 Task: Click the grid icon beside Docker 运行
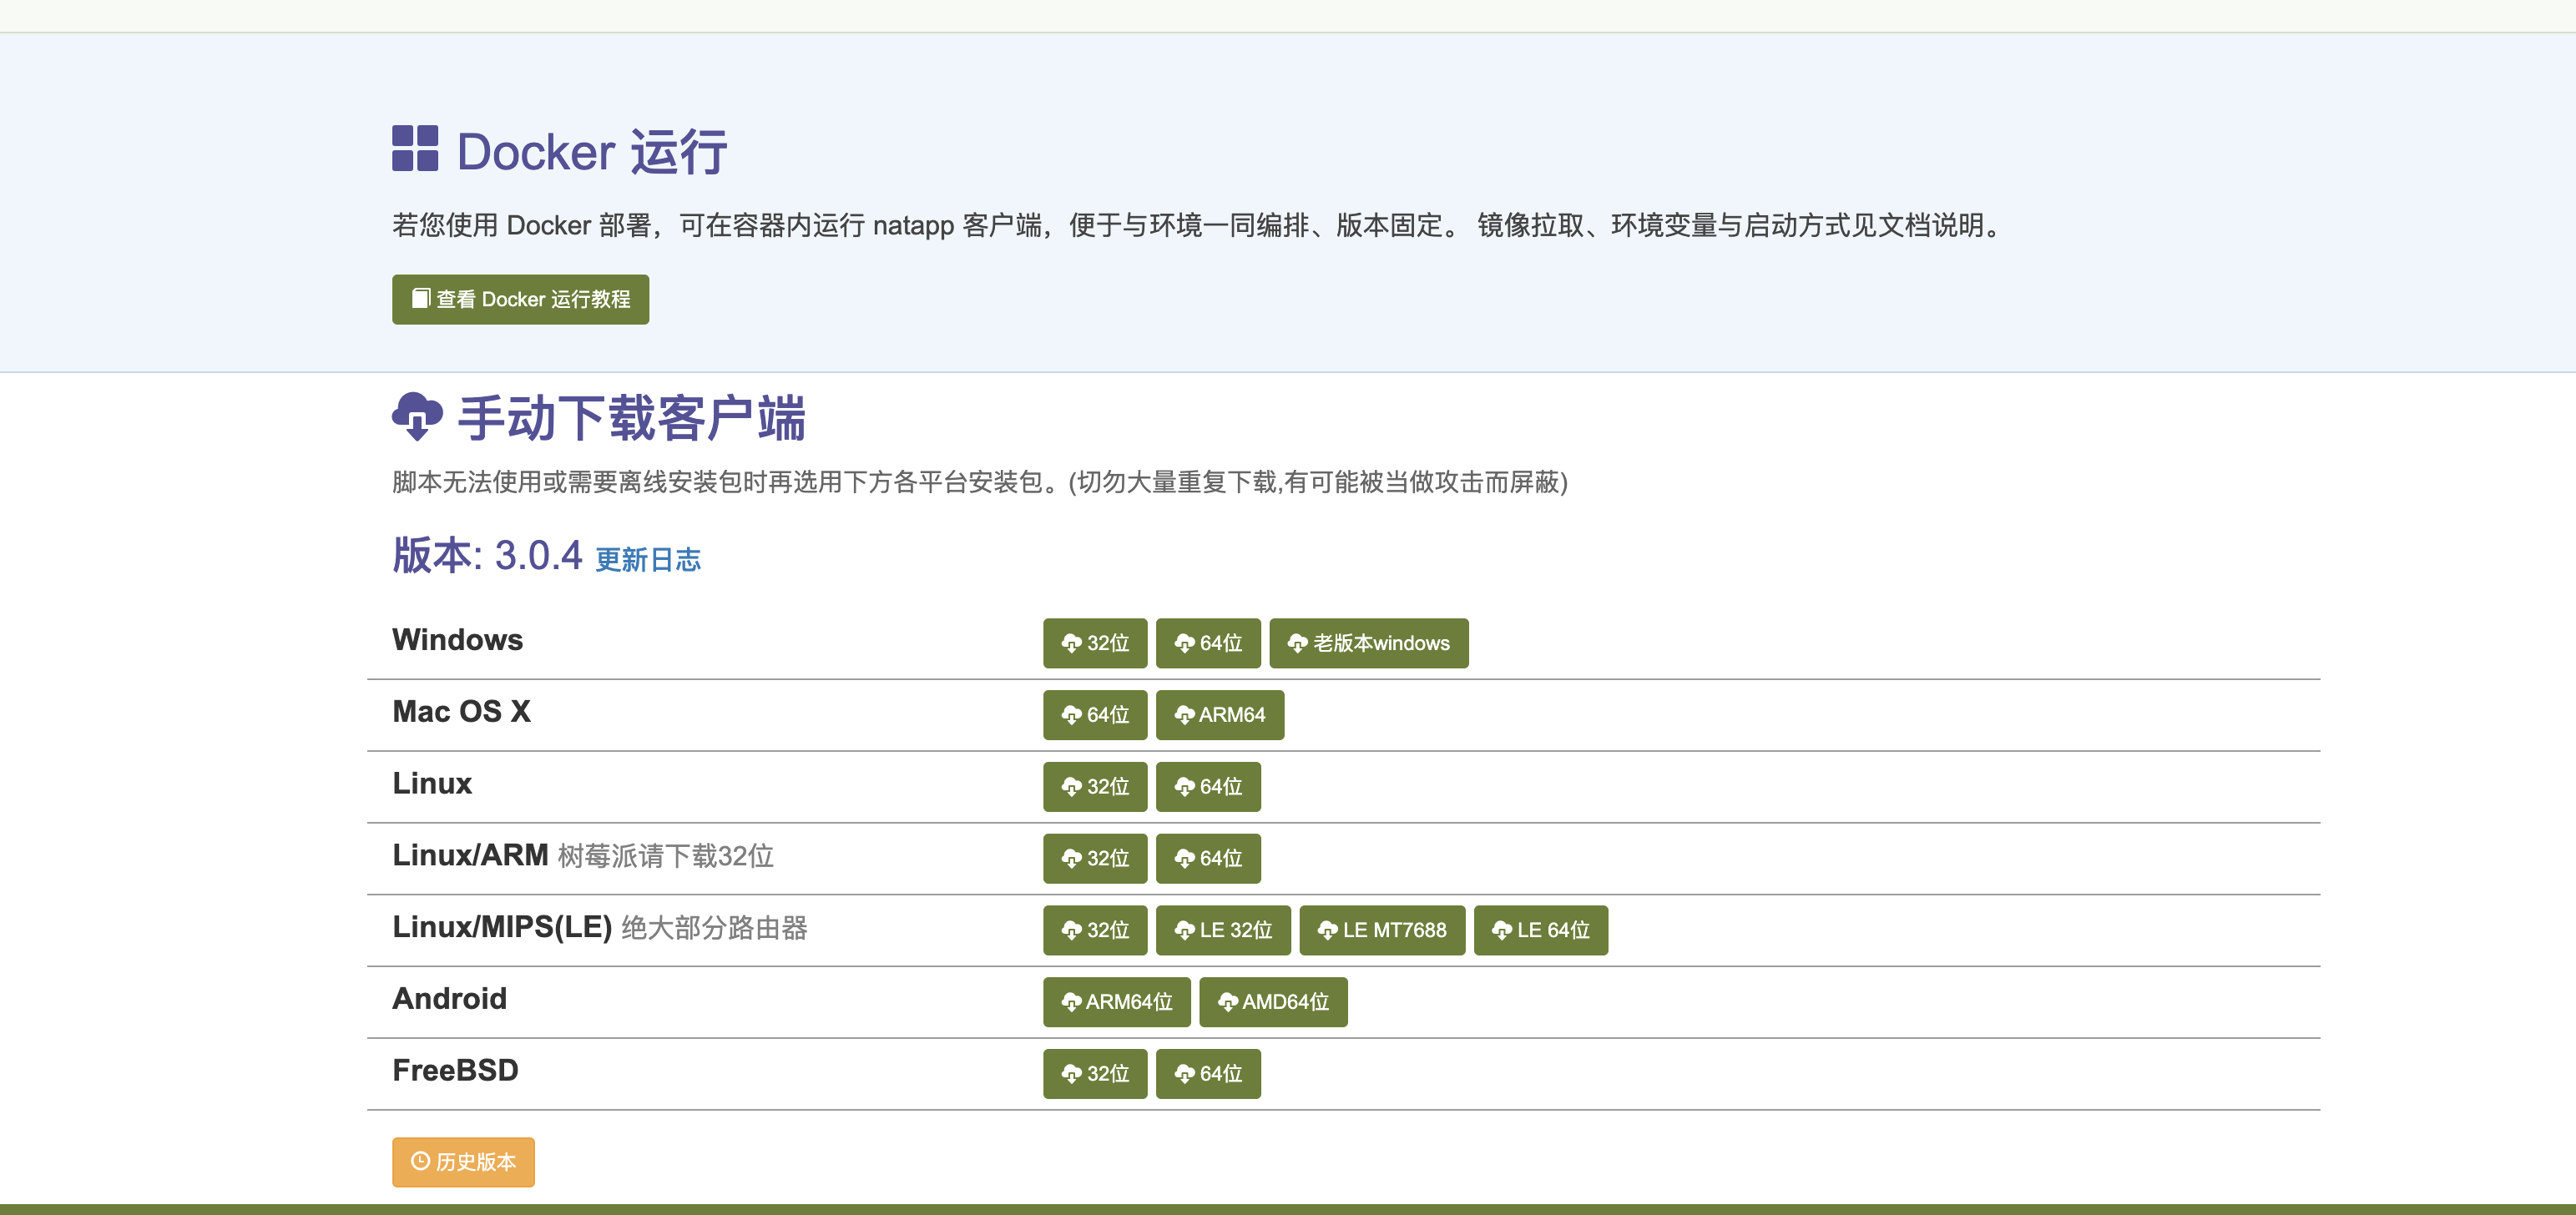pyautogui.click(x=415, y=148)
